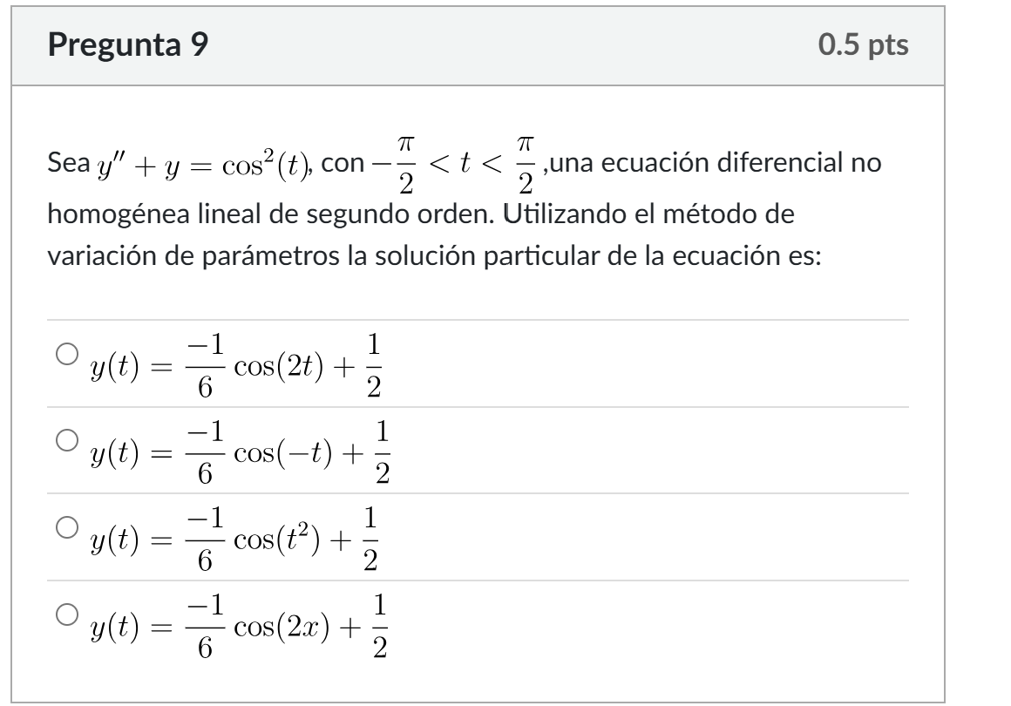Click the cos(t²) answer formula
The width and height of the screenshot is (1011, 706).
pos(235,539)
